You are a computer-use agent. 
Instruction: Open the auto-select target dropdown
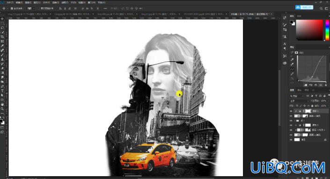(31, 8)
